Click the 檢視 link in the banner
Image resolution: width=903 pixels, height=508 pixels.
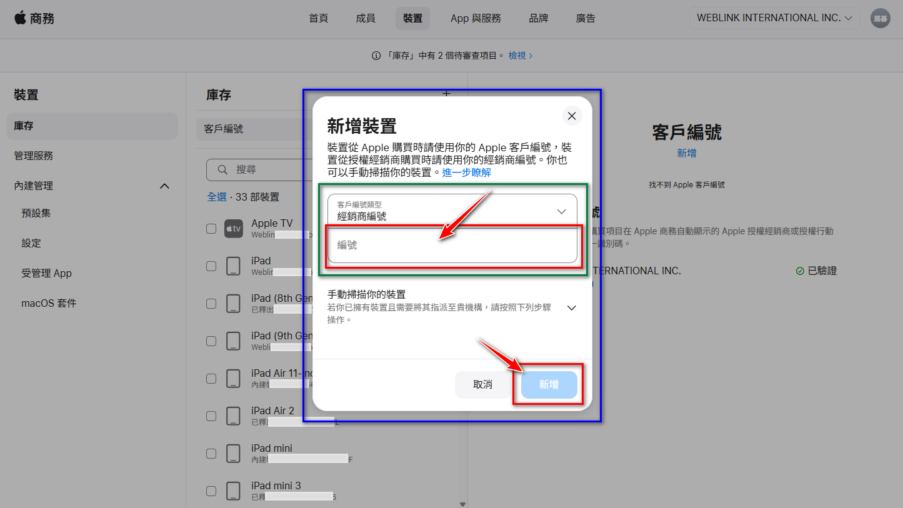tap(520, 56)
